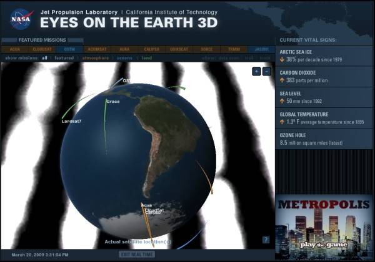375x262 pixels.
Task: Select the CLOUDSAT mission tab
Action: point(42,49)
